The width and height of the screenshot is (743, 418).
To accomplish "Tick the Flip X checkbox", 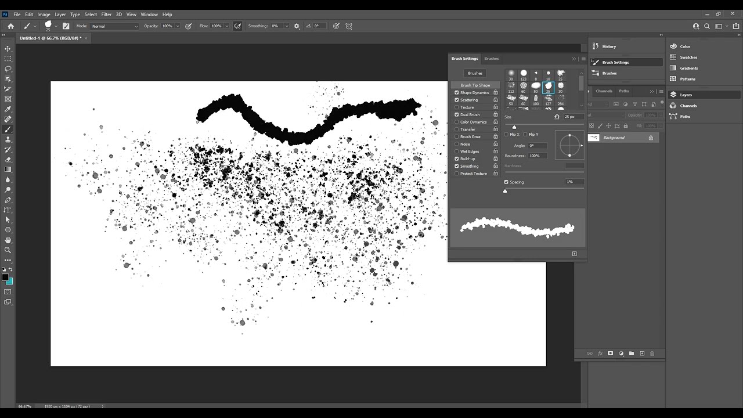I will 506,135.
